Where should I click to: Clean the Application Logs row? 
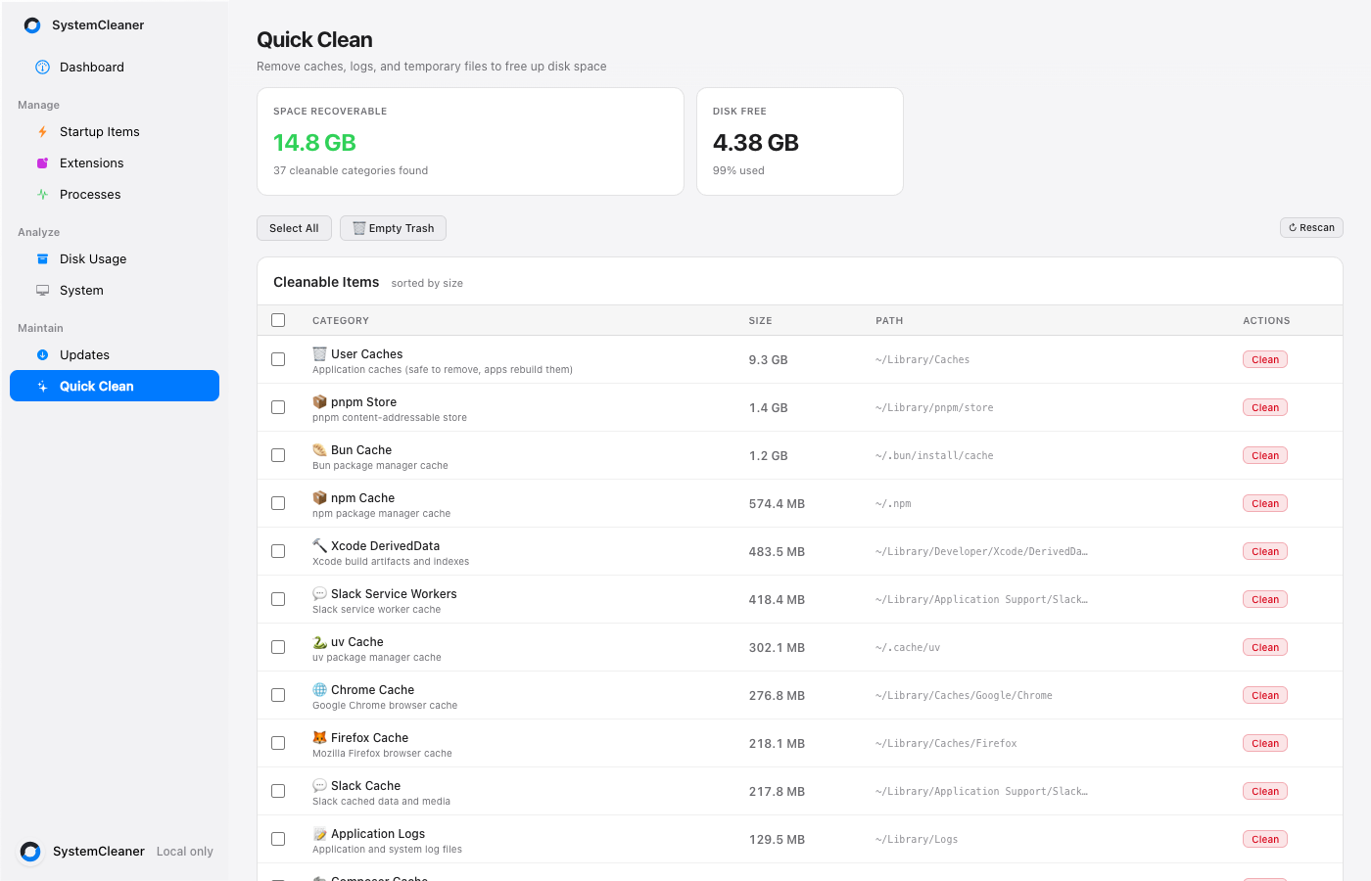pyautogui.click(x=1265, y=839)
